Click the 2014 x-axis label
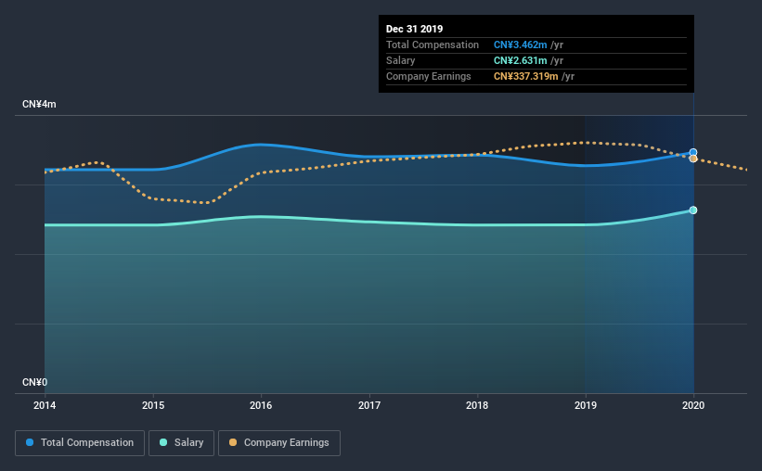 [45, 405]
